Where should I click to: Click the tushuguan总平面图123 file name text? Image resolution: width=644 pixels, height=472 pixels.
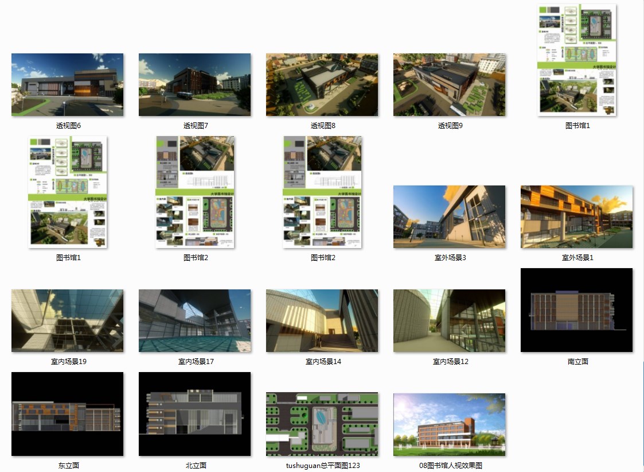click(323, 466)
